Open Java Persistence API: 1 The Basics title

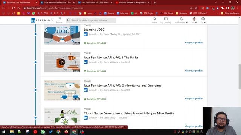pyautogui.click(x=111, y=57)
